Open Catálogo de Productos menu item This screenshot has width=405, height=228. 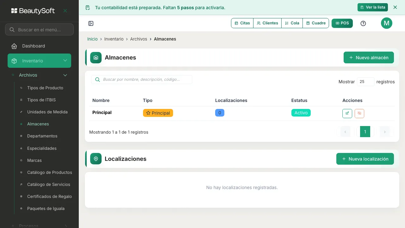click(x=50, y=172)
